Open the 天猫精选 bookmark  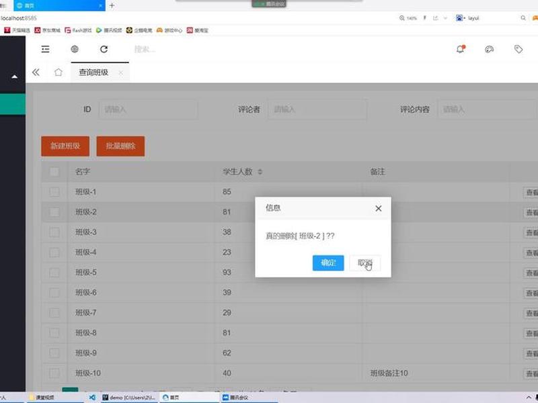(x=17, y=30)
